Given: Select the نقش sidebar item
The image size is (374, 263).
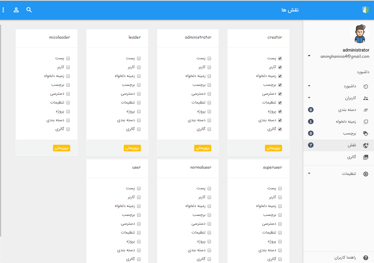Looking at the screenshot, I should [x=339, y=145].
